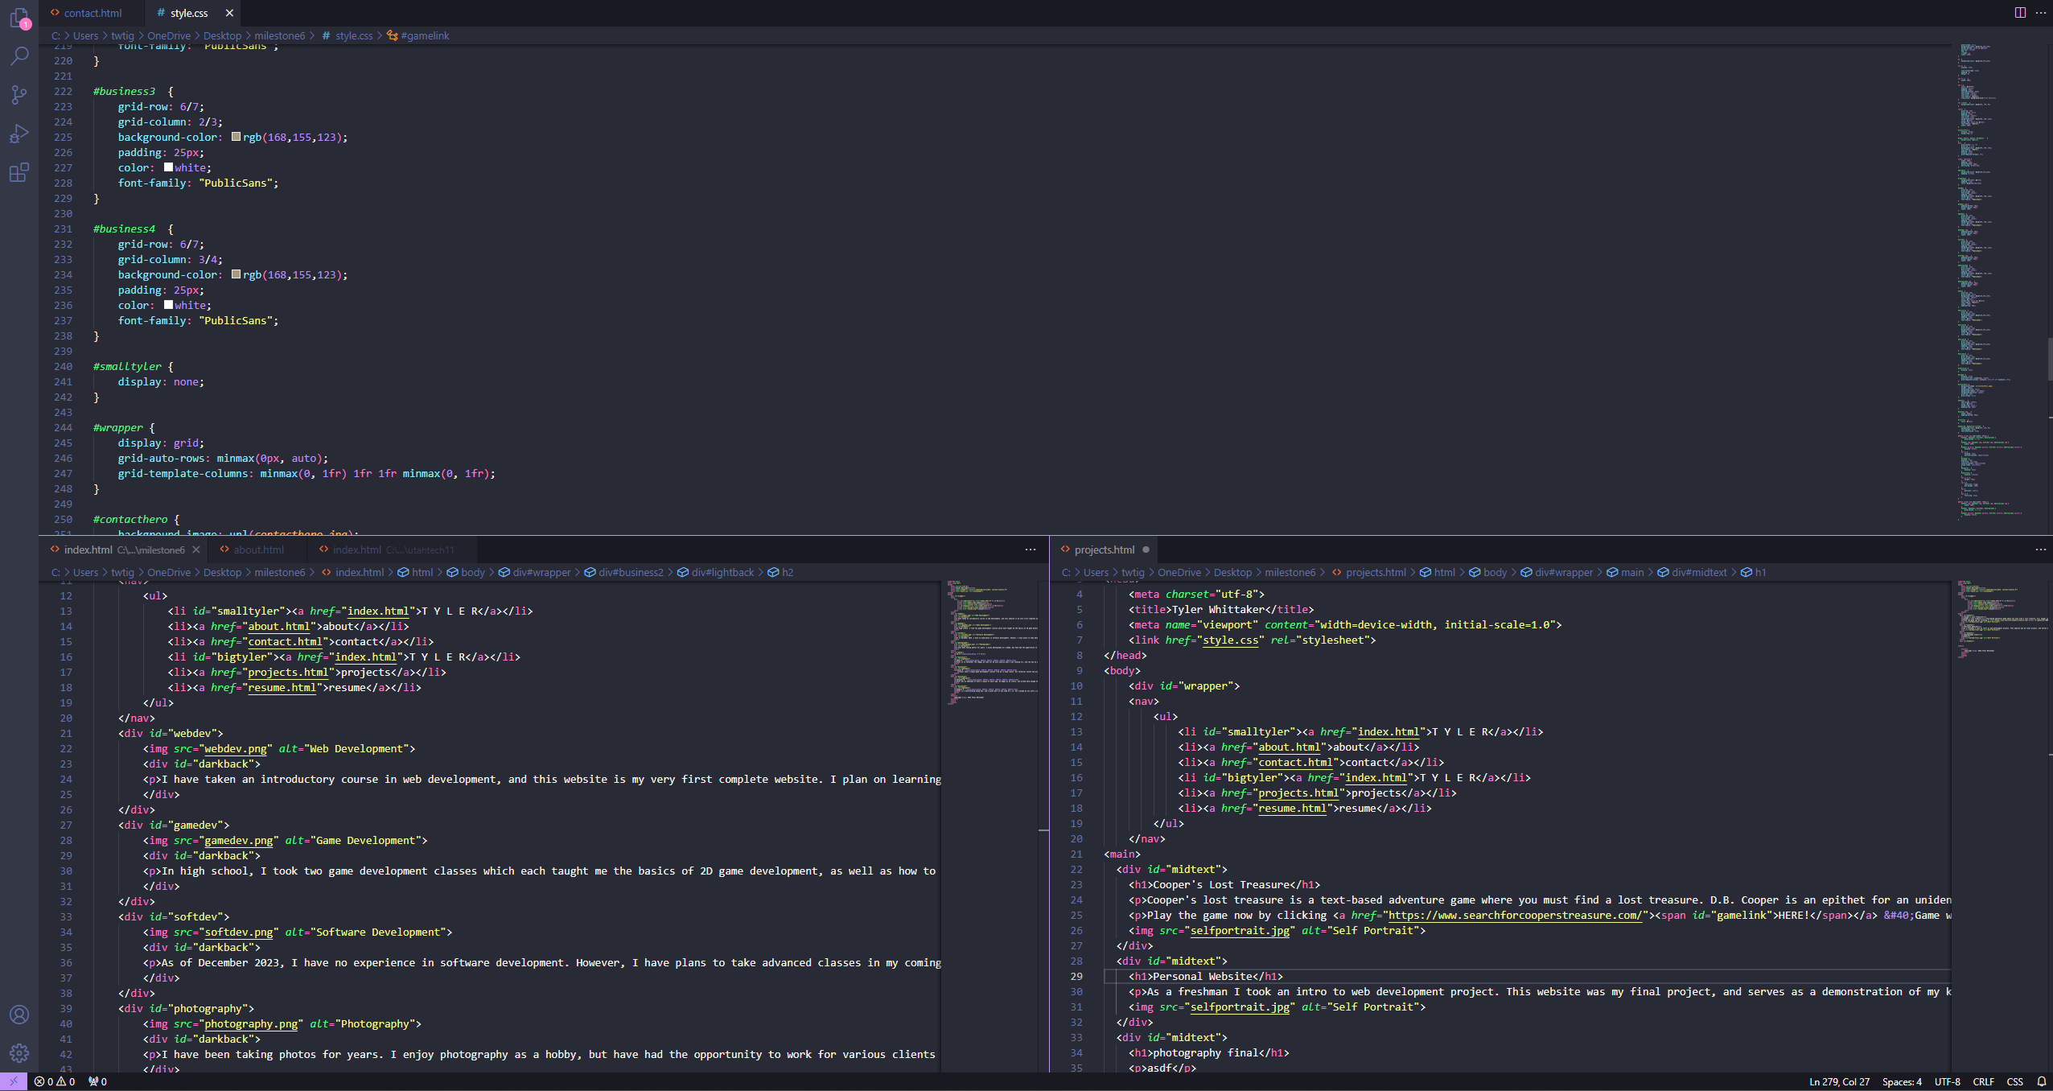Follow gamedev.png src in index.html
This screenshot has height=1091, width=2053.
point(238,840)
